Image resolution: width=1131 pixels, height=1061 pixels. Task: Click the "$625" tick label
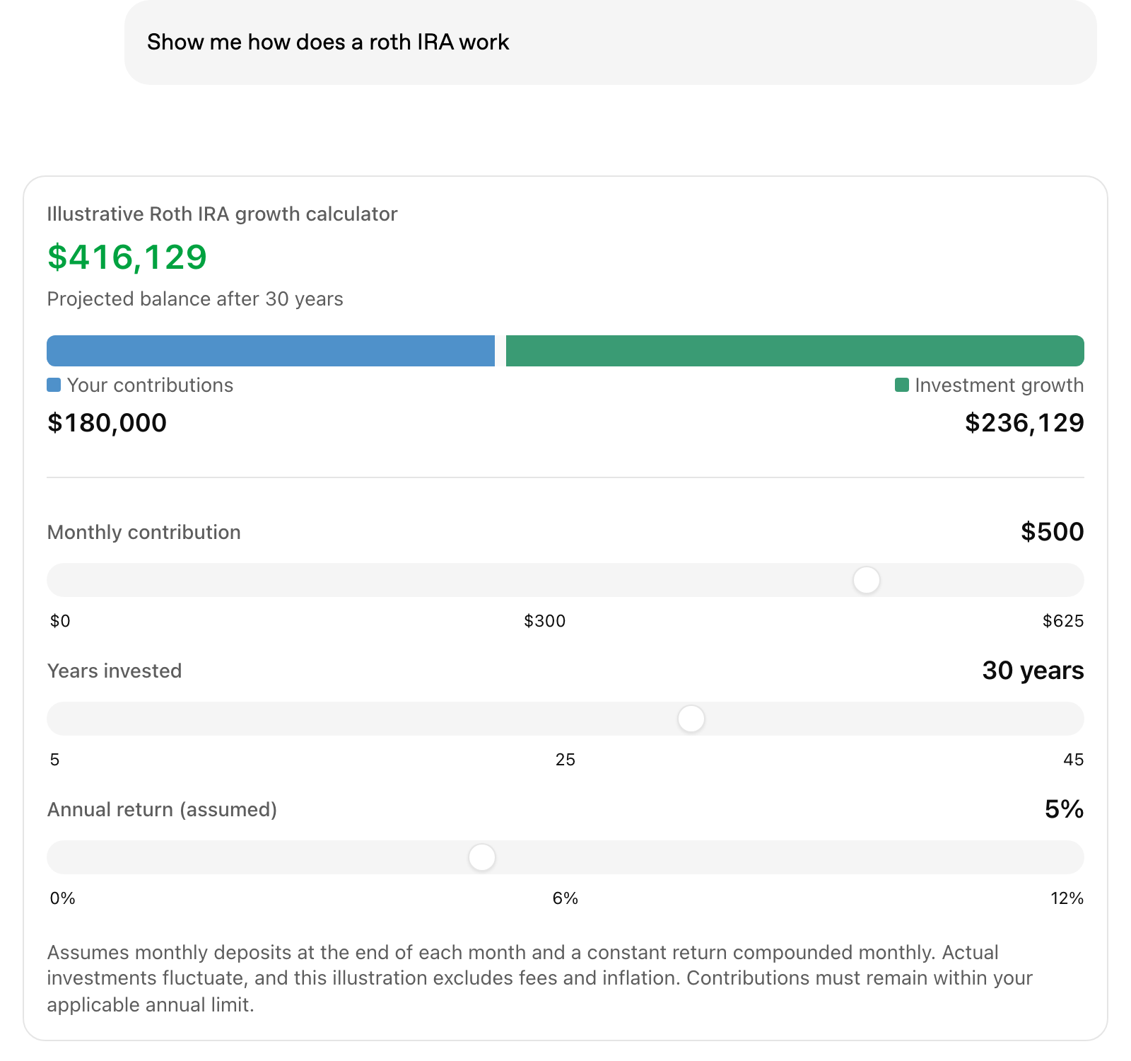tap(1063, 621)
